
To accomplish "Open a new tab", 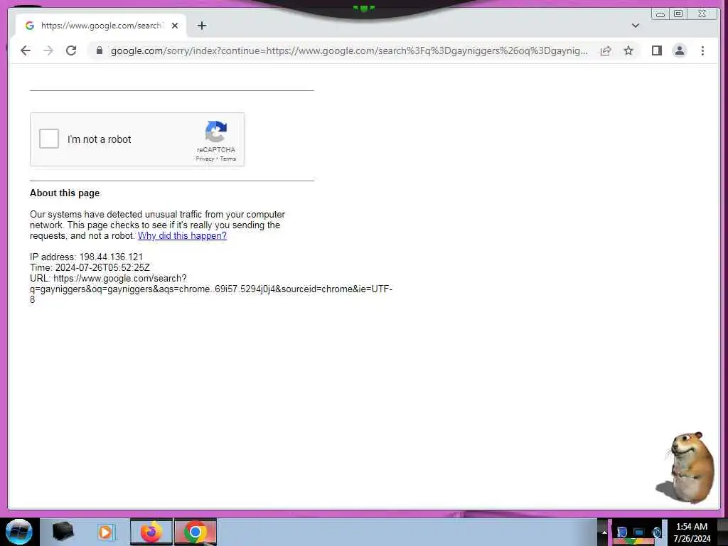I will 201,26.
